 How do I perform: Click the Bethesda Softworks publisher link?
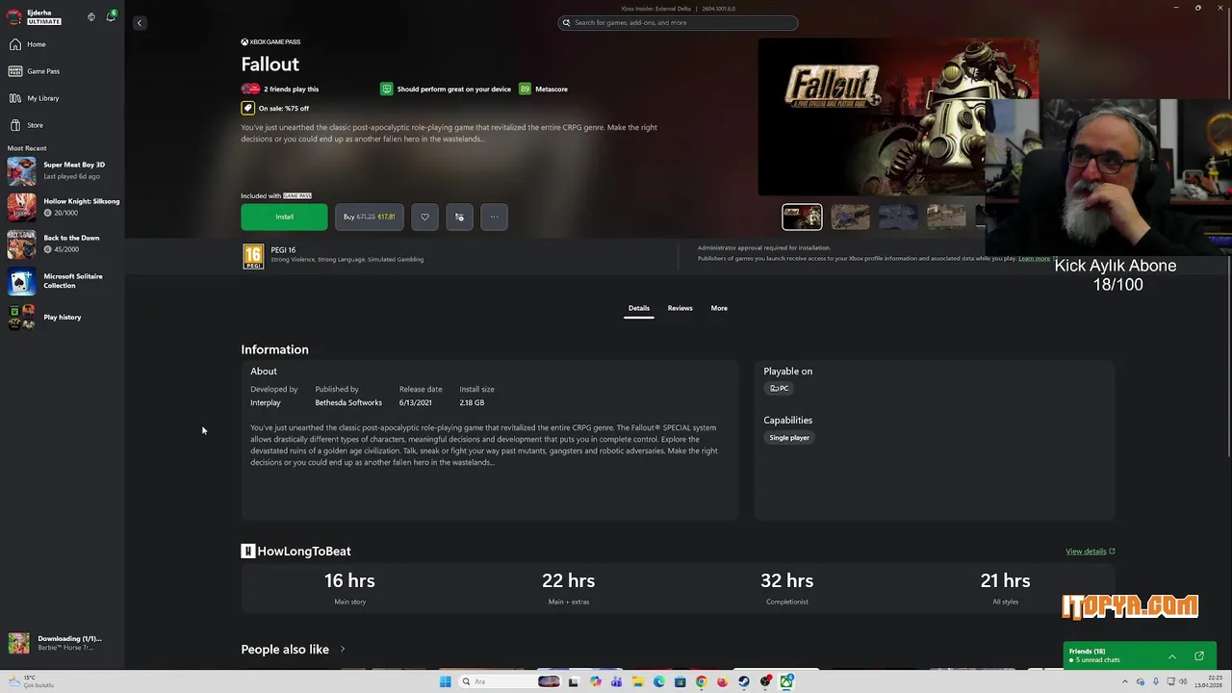tap(348, 402)
